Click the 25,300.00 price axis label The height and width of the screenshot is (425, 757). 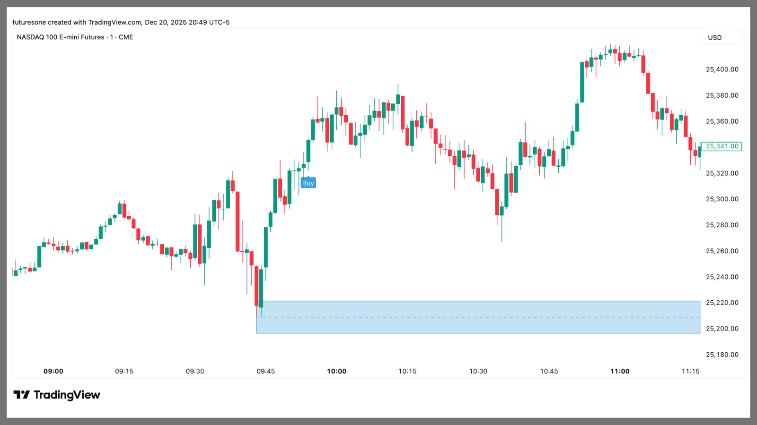pyautogui.click(x=722, y=199)
